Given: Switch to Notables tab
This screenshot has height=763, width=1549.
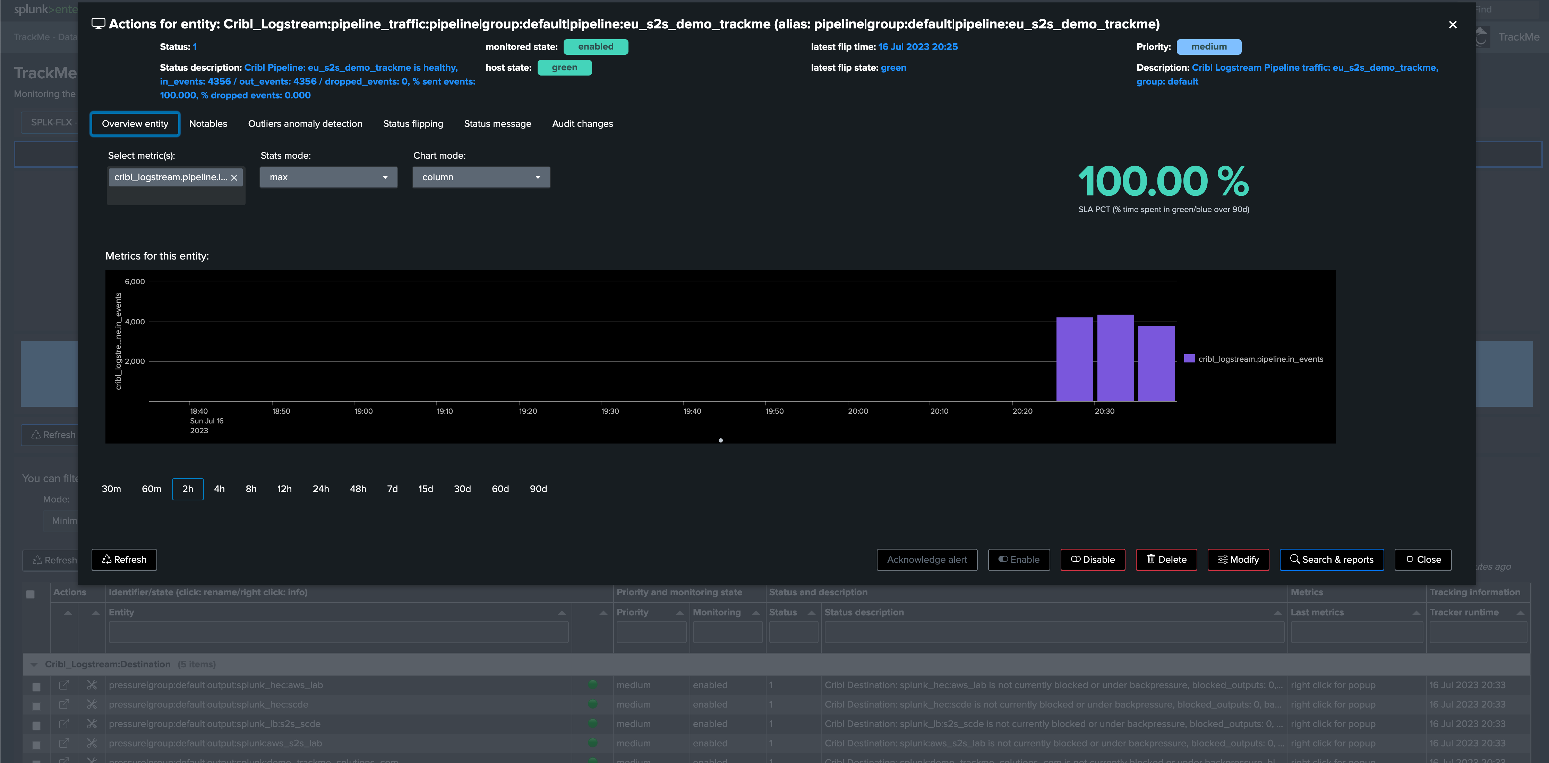Looking at the screenshot, I should (x=208, y=124).
